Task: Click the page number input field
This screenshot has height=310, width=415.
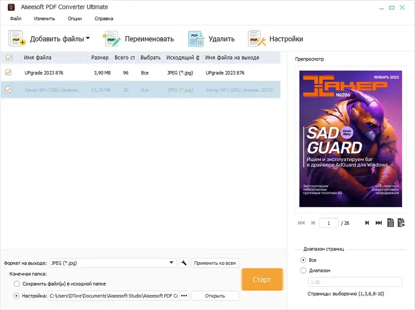Action: point(328,223)
